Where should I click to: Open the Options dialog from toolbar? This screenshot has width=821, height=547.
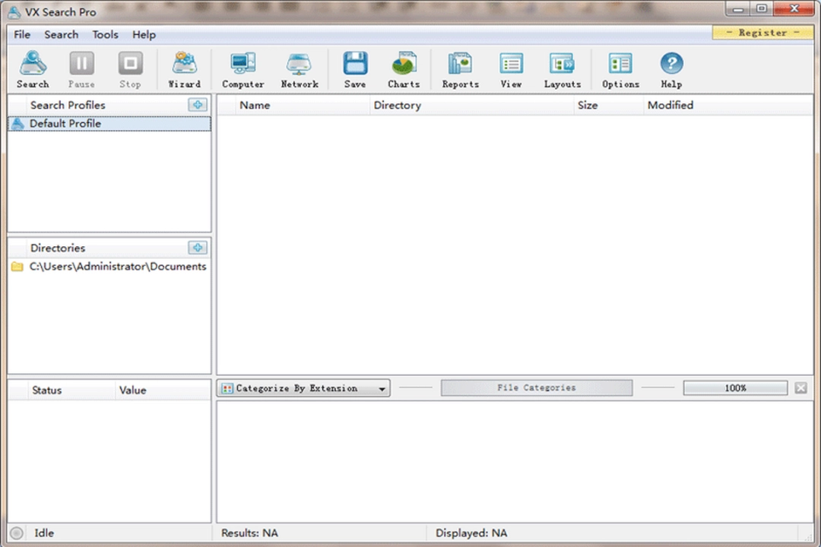(620, 70)
